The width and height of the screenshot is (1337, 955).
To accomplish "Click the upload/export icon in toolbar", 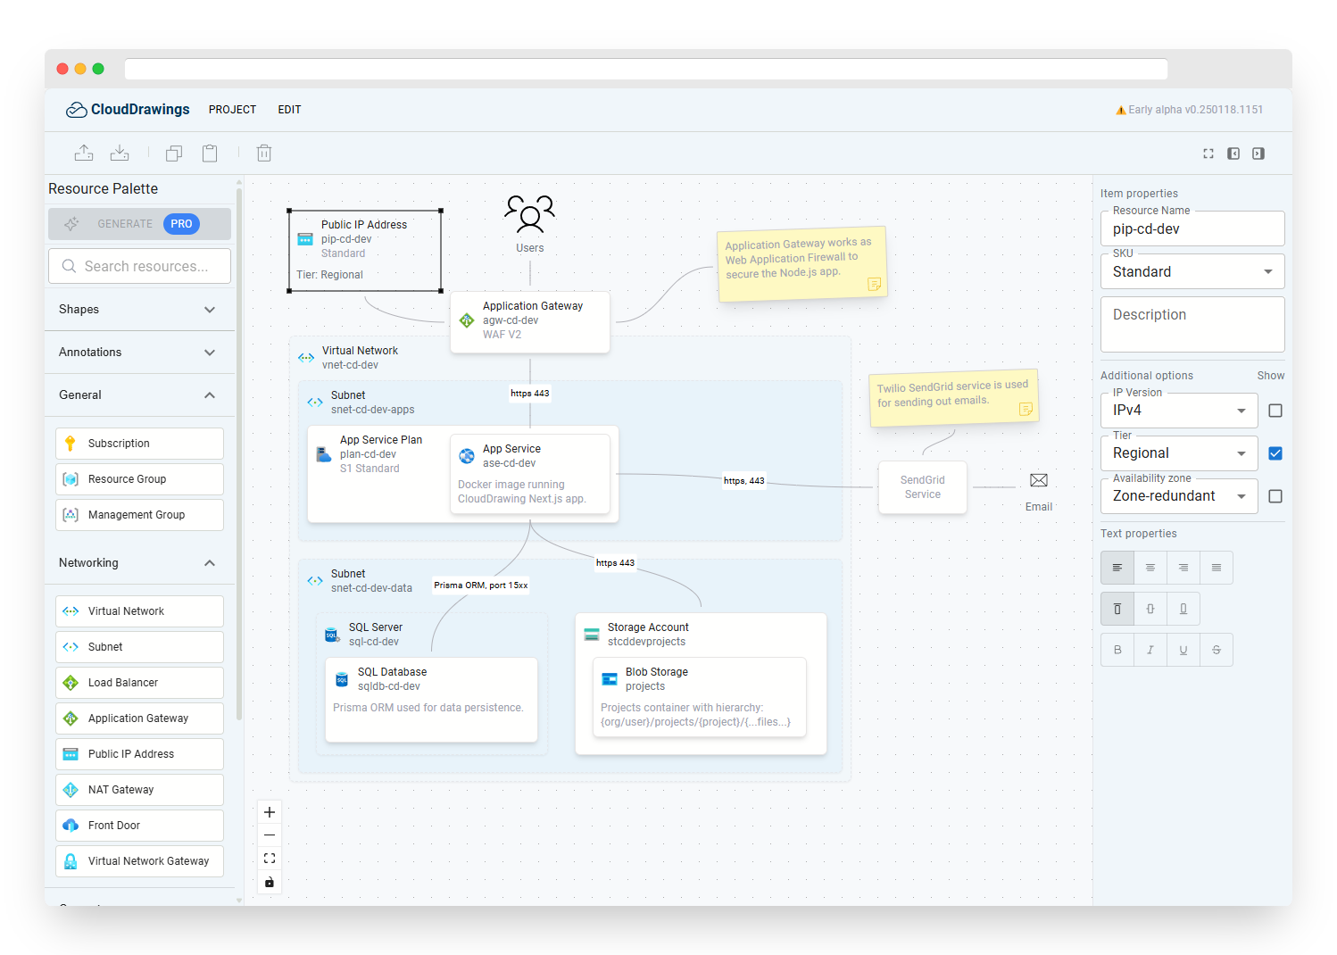I will (84, 153).
